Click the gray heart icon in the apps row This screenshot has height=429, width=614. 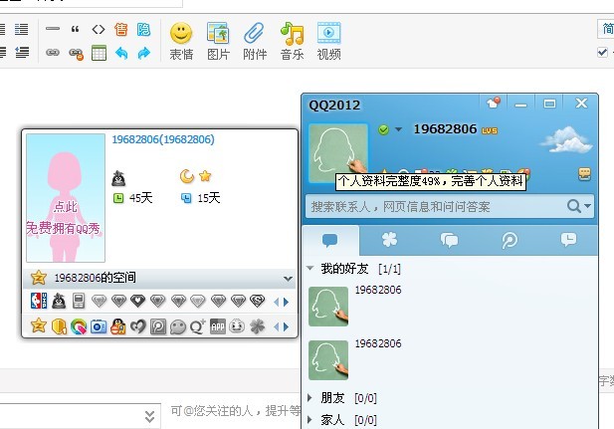click(138, 326)
